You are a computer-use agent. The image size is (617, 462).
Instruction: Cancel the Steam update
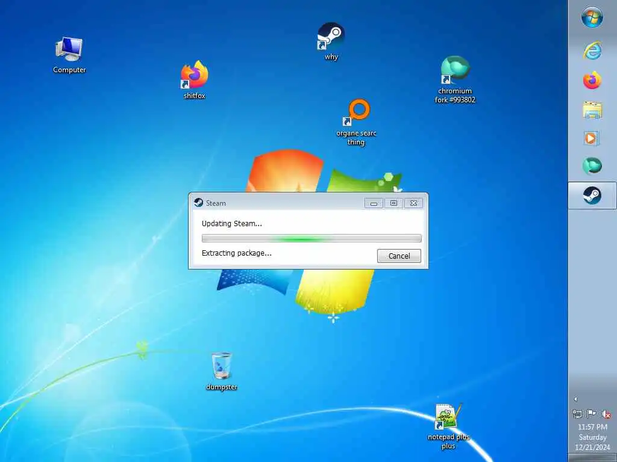[399, 256]
